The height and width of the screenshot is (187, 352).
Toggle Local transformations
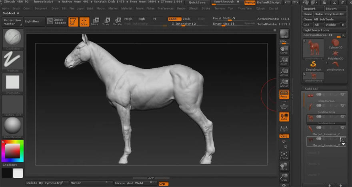[284, 117]
